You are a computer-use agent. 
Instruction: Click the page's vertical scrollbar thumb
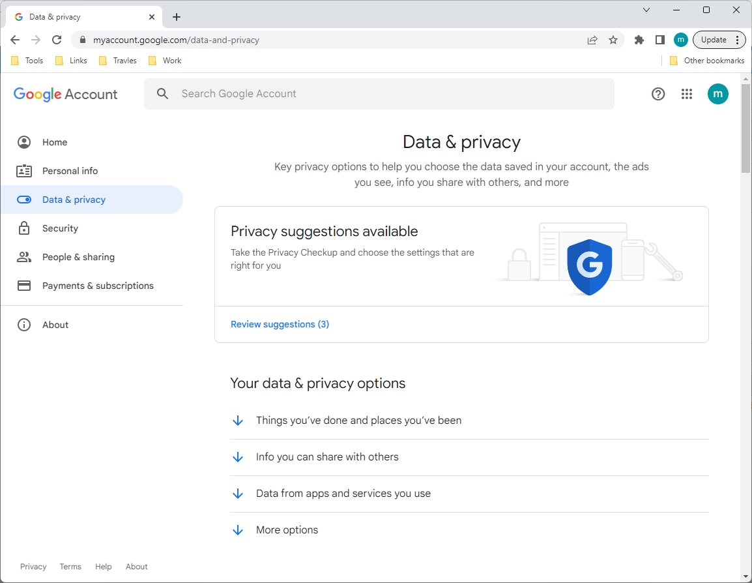pos(745,124)
